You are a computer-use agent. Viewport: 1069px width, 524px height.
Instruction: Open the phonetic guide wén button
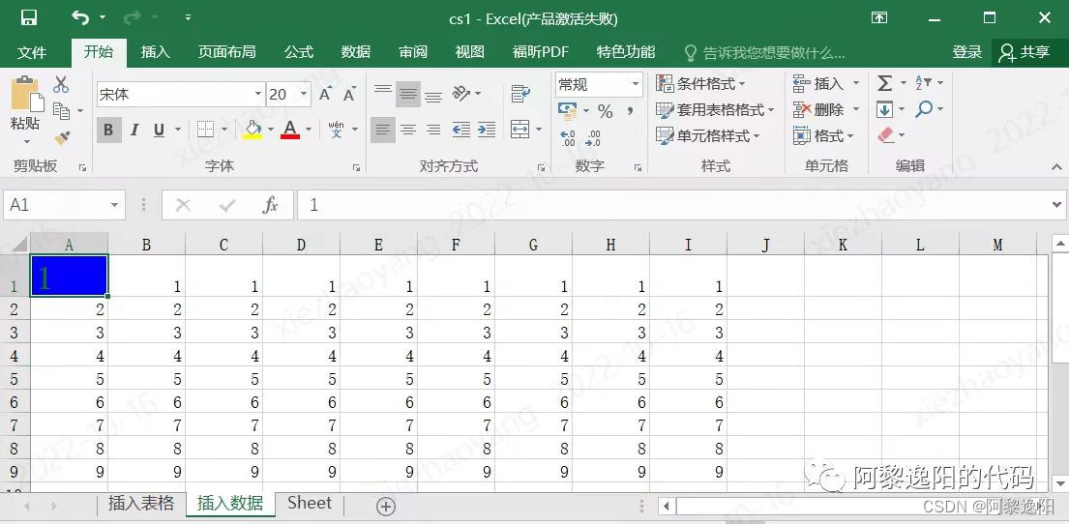pyautogui.click(x=336, y=130)
